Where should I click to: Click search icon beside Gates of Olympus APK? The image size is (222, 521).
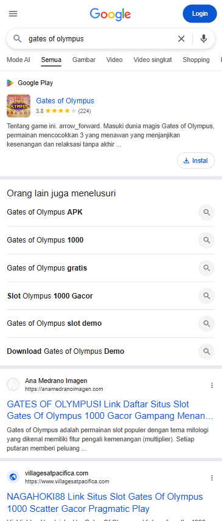point(207,212)
